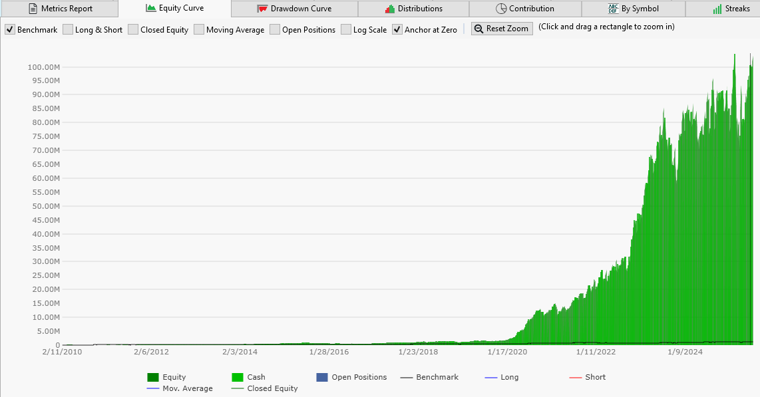This screenshot has width=760, height=397.
Task: Click the 1/11/2022 x-axis date label
Action: coord(596,352)
